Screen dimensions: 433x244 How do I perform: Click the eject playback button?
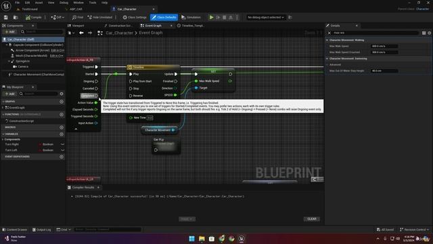coord(231,18)
